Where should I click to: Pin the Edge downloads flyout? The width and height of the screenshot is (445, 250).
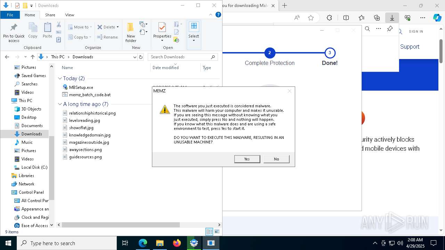(390, 29)
